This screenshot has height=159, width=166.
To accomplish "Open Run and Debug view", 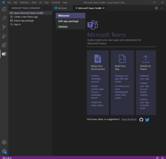I will 4,36.
